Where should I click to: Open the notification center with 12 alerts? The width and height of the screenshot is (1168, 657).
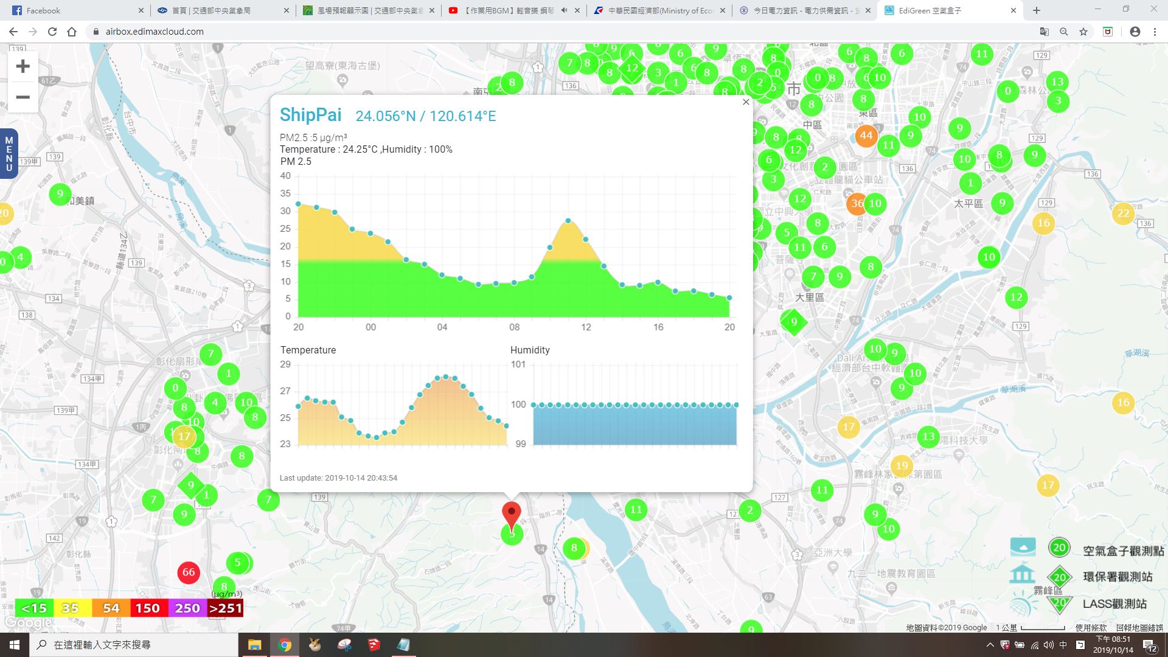[x=1150, y=645]
